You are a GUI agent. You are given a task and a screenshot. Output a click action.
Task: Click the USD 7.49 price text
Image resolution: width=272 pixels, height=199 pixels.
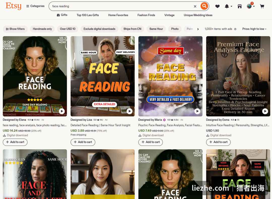coord(145,131)
